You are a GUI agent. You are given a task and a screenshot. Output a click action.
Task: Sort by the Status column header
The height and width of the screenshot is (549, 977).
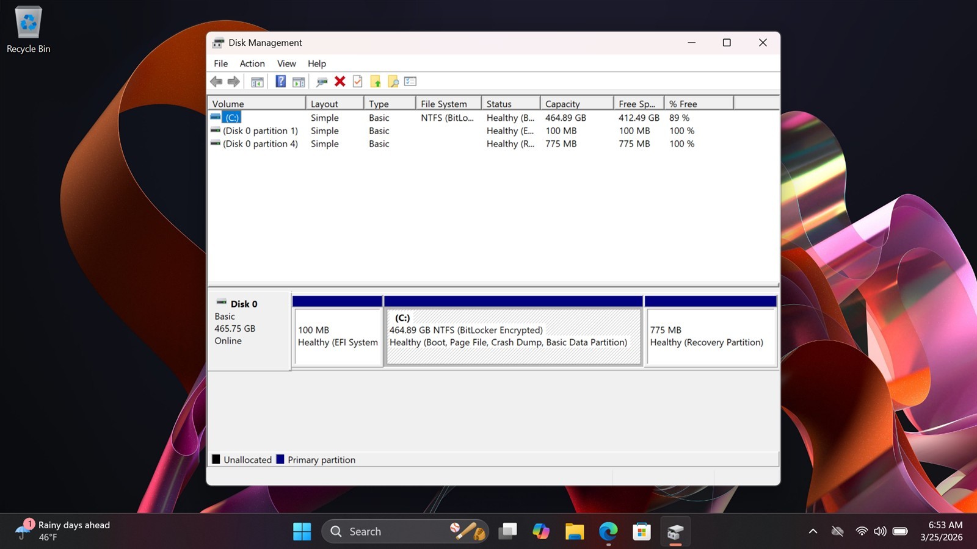point(510,104)
